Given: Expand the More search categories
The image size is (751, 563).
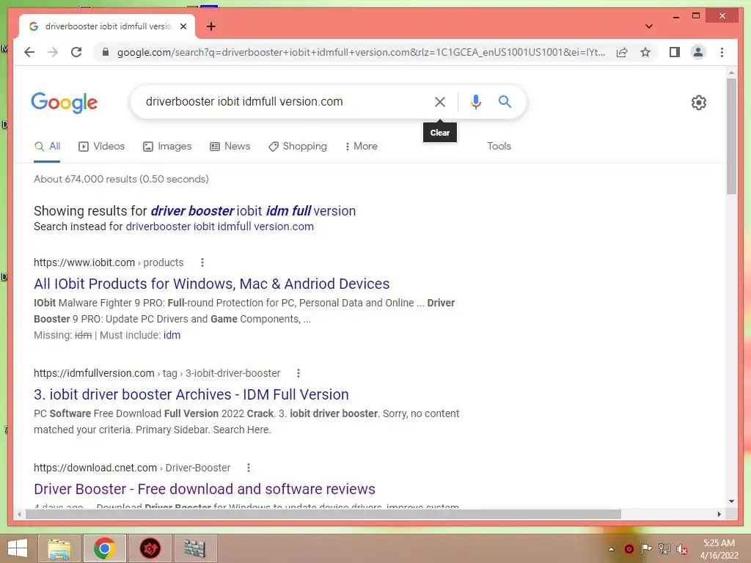Looking at the screenshot, I should point(361,147).
